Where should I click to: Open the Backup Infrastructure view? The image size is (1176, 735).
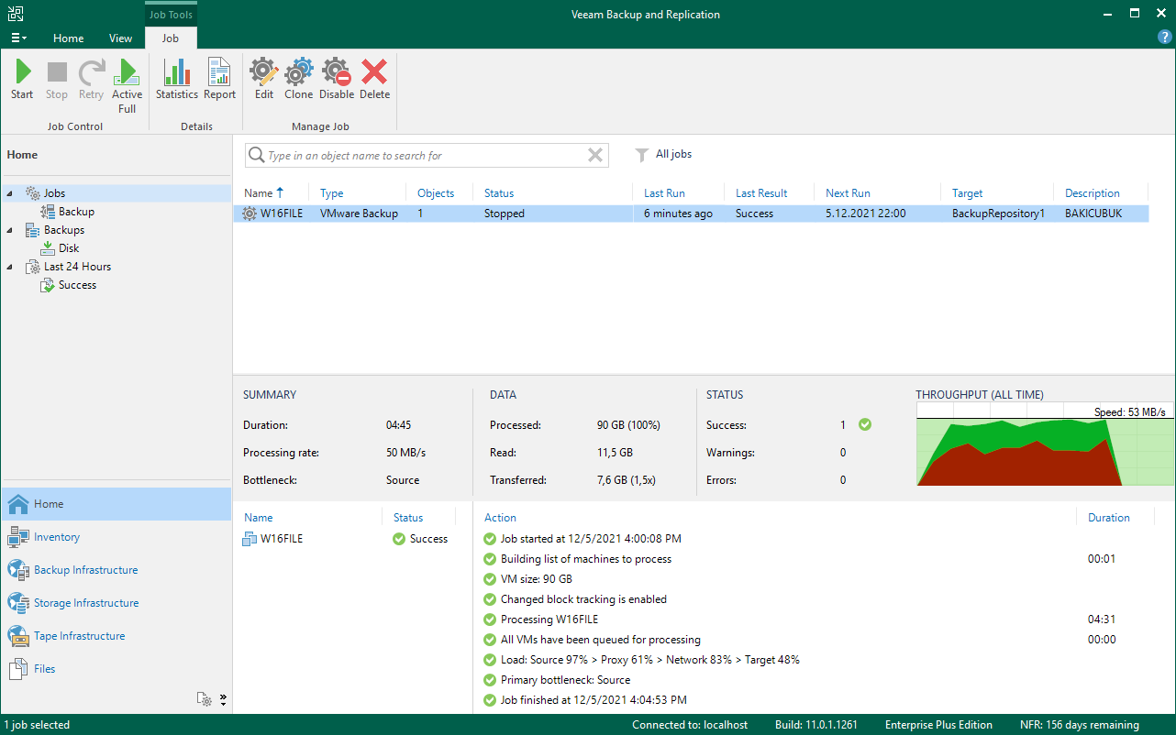85,570
